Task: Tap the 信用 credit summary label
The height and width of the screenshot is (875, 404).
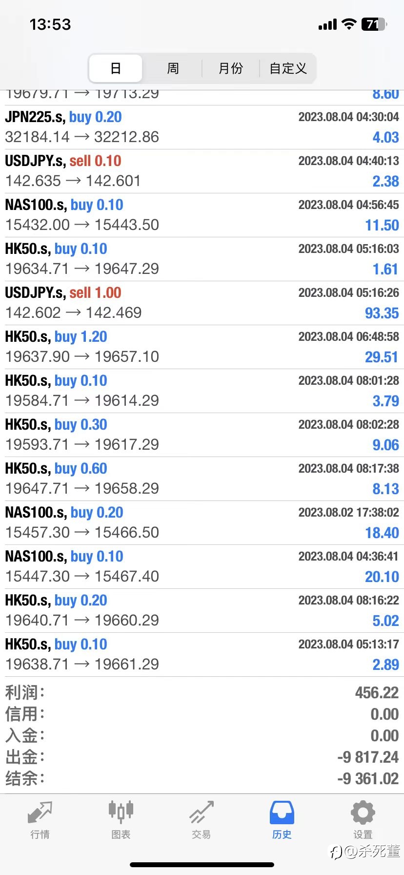Action: tap(25, 714)
